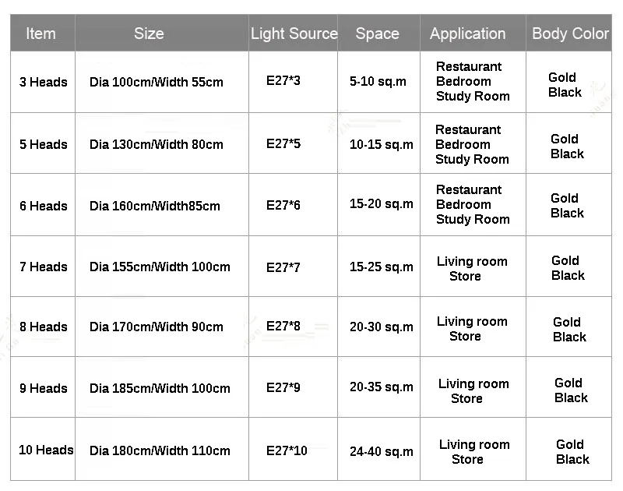Screen dimensions: 623x491
Task: Select the 'E27*10' light source cell
Action: (x=294, y=450)
